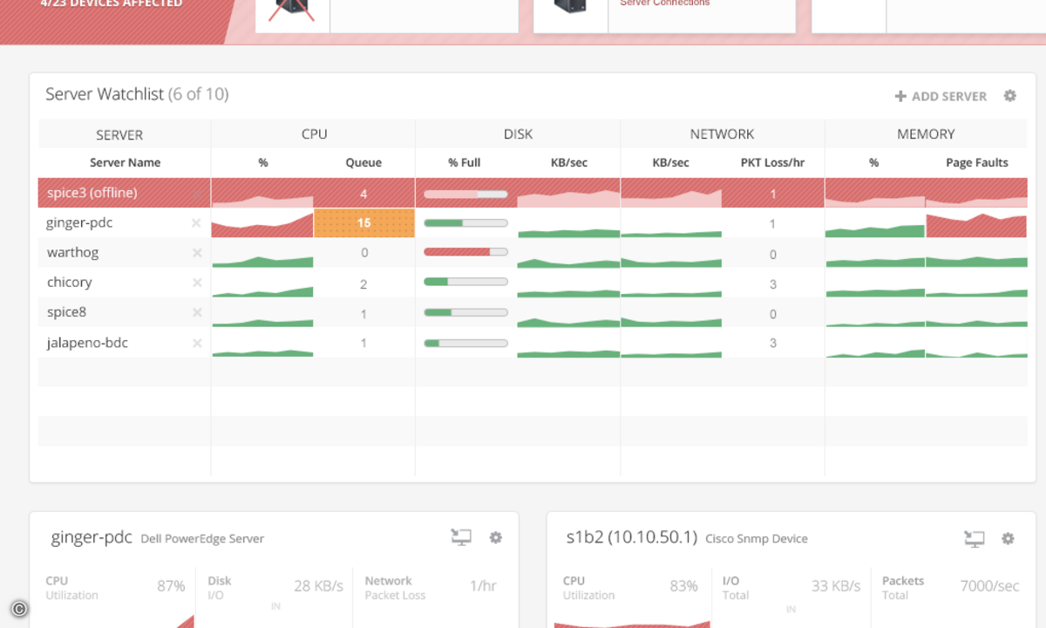
Task: Click the PKT Loss/hr column header
Action: [772, 162]
